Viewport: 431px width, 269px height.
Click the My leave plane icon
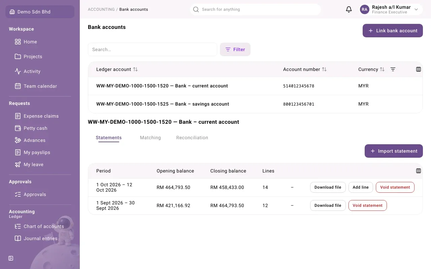pyautogui.click(x=18, y=164)
